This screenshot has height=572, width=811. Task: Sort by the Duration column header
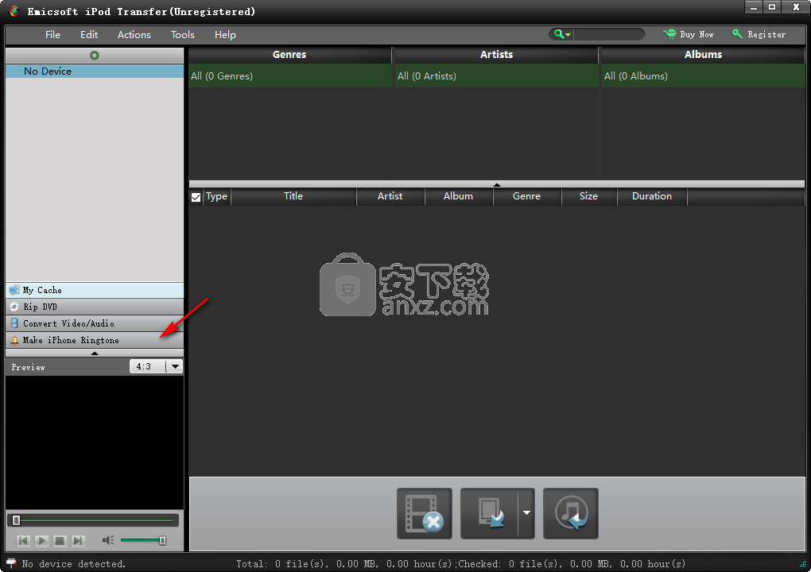(x=652, y=196)
